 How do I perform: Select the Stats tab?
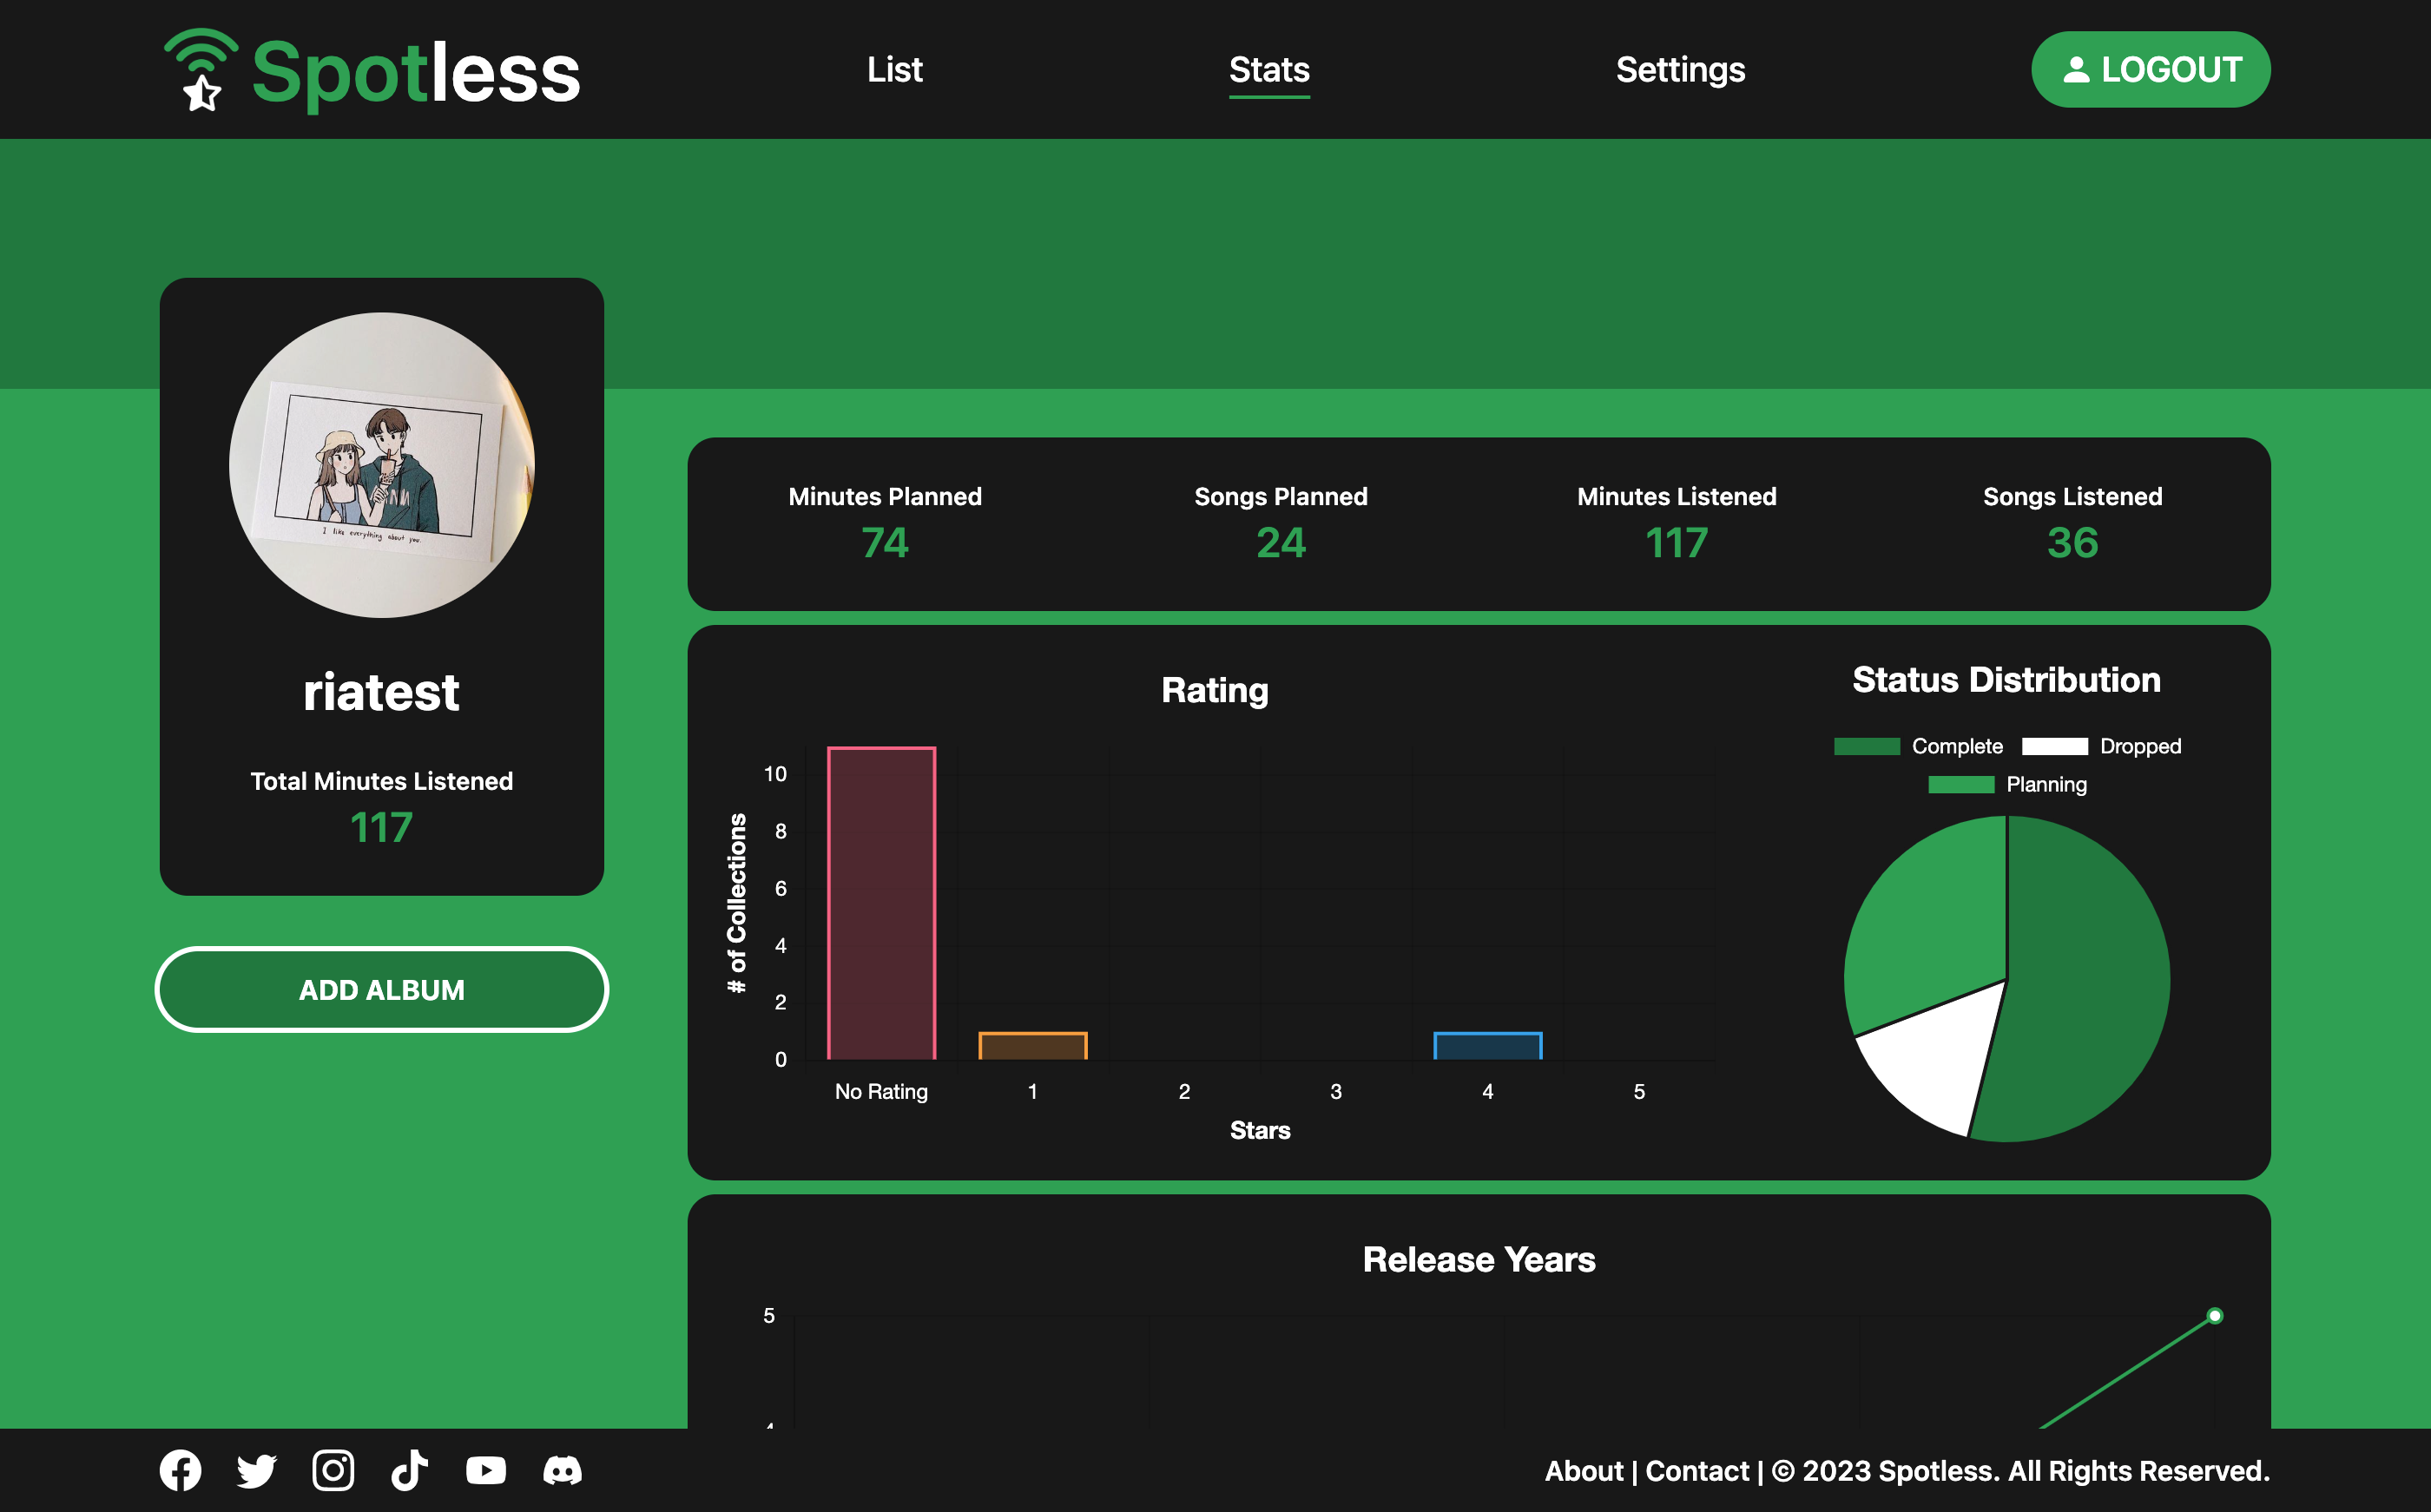click(x=1268, y=70)
